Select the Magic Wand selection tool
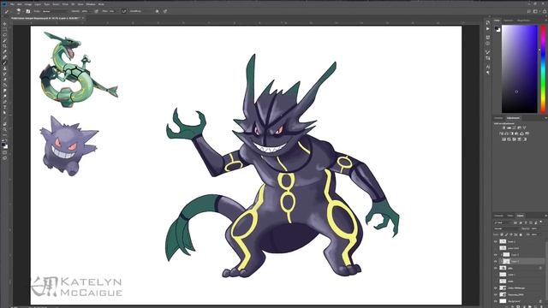This screenshot has height=308, width=548. 4,40
